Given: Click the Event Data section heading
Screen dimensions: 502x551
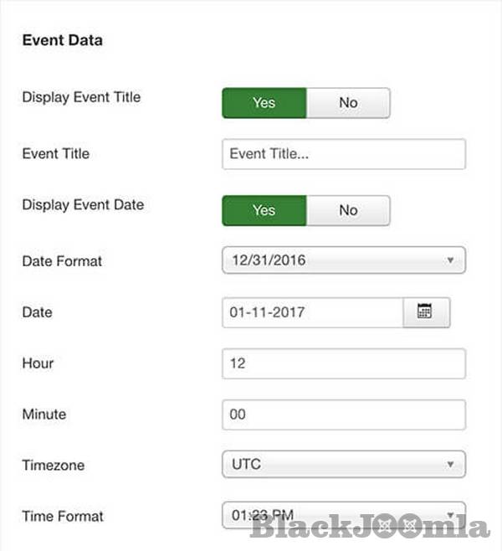Looking at the screenshot, I should click(x=61, y=40).
